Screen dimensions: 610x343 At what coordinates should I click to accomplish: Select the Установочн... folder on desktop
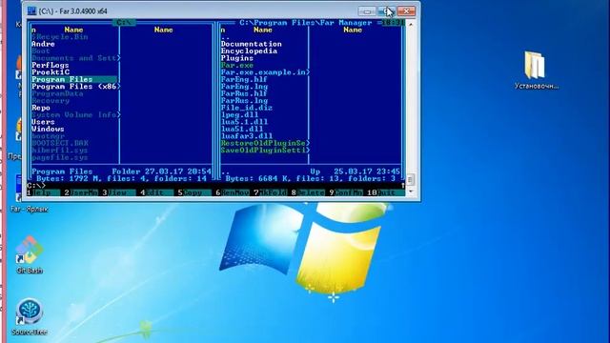click(537, 70)
